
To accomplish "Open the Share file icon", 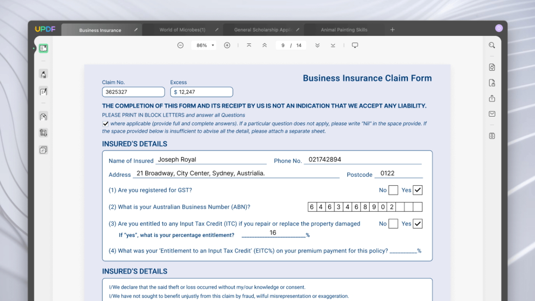I will (x=492, y=98).
